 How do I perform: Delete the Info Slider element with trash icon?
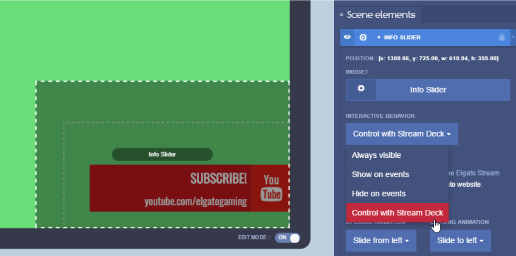502,38
